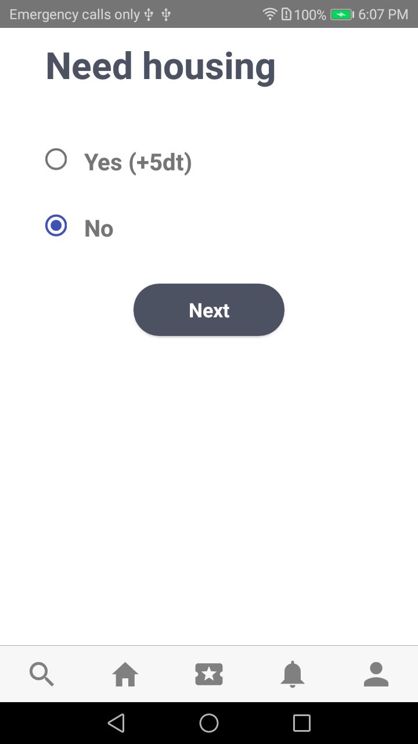The width and height of the screenshot is (418, 744).
Task: Open the notifications bell icon
Action: click(x=293, y=674)
